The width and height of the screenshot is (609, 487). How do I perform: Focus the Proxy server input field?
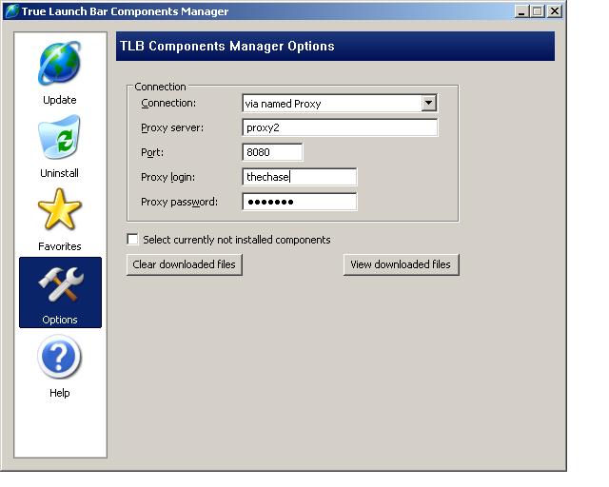[340, 127]
